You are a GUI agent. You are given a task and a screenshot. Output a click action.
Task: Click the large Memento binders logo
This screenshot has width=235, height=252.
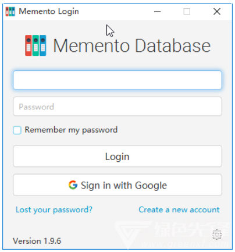coord(35,45)
